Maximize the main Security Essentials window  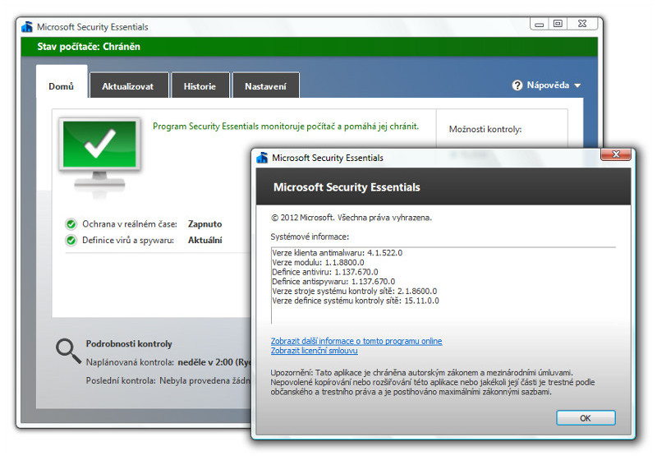tap(558, 24)
